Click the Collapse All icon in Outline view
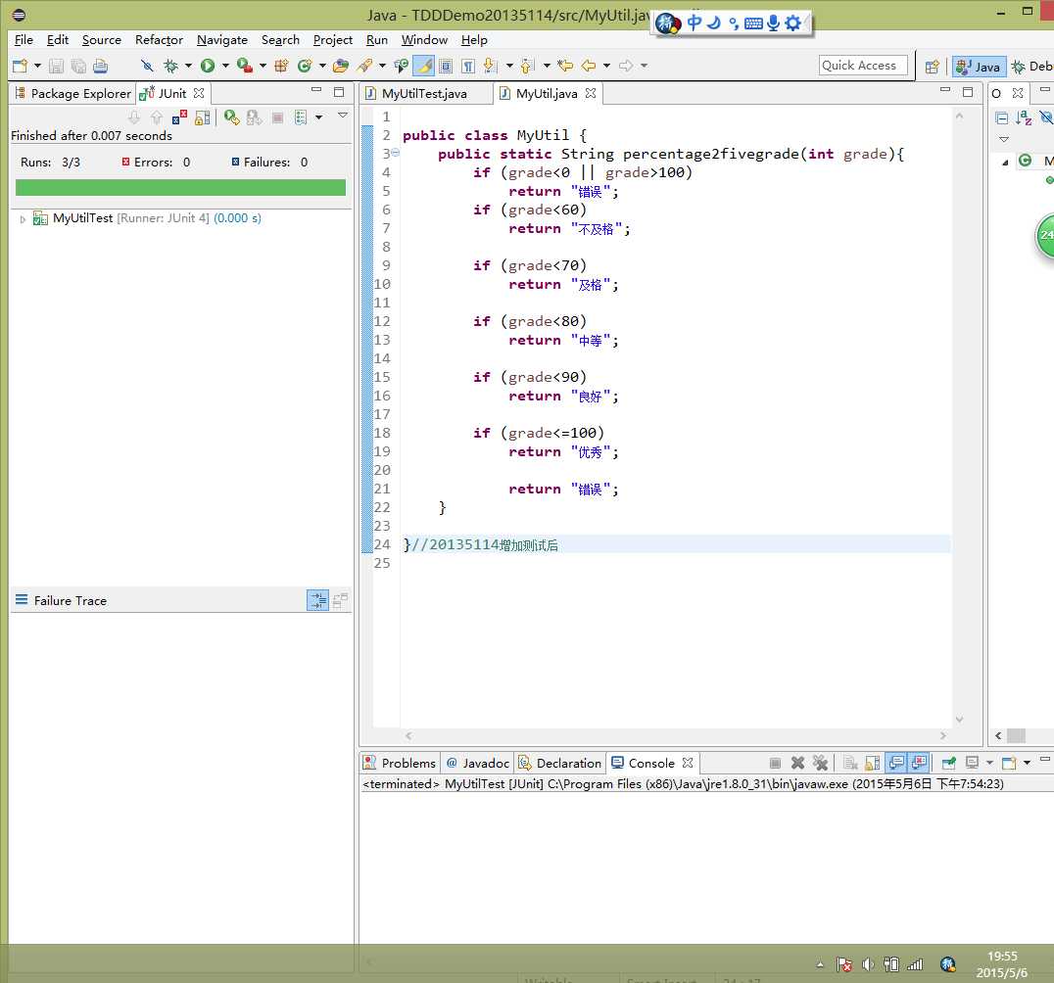 (x=1001, y=118)
